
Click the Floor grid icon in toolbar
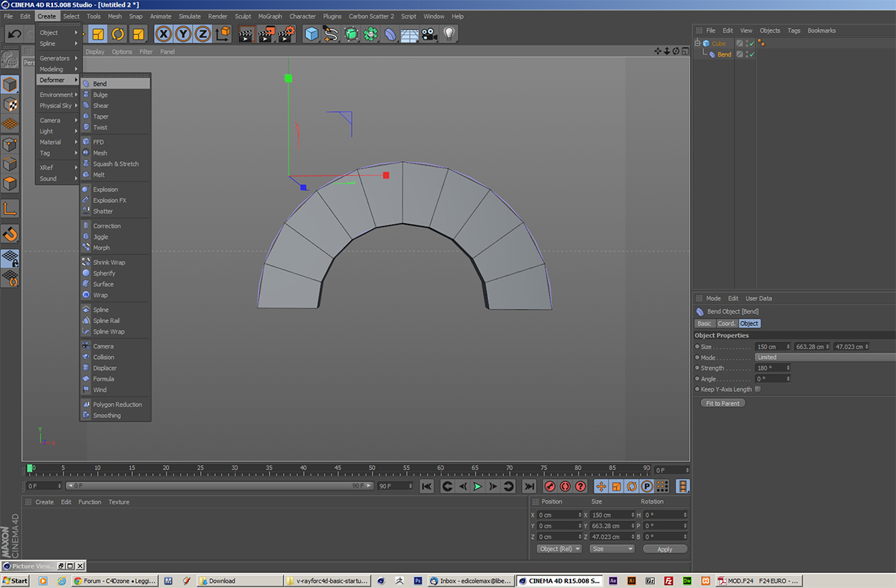(409, 34)
